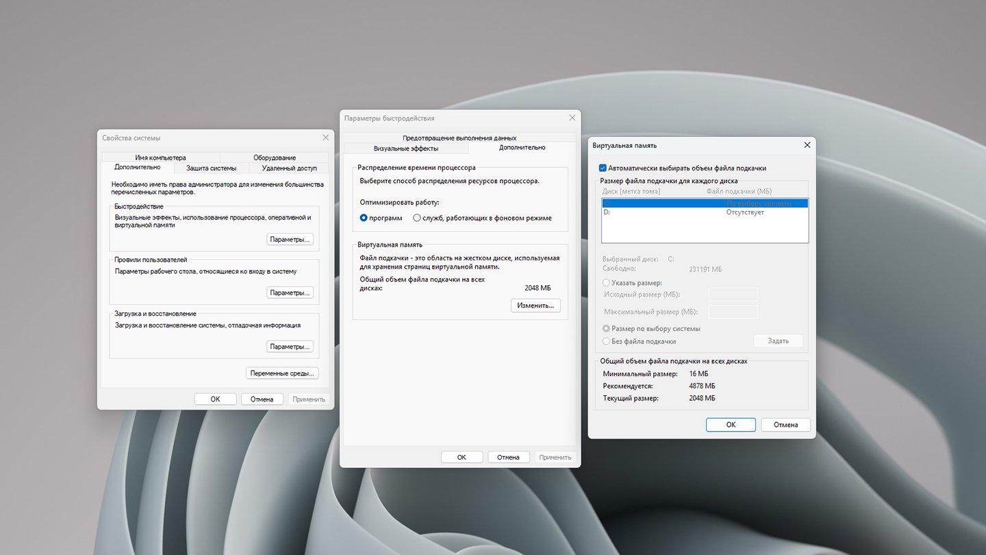The image size is (986, 555).
Task: Click Отмена in Свойства системы
Action: tap(262, 399)
